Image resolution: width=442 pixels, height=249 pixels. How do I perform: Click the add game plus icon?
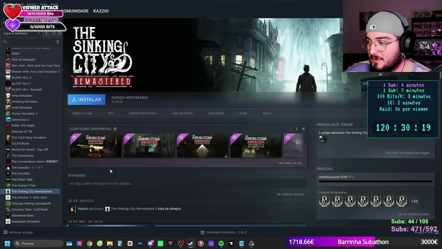(x=5, y=232)
